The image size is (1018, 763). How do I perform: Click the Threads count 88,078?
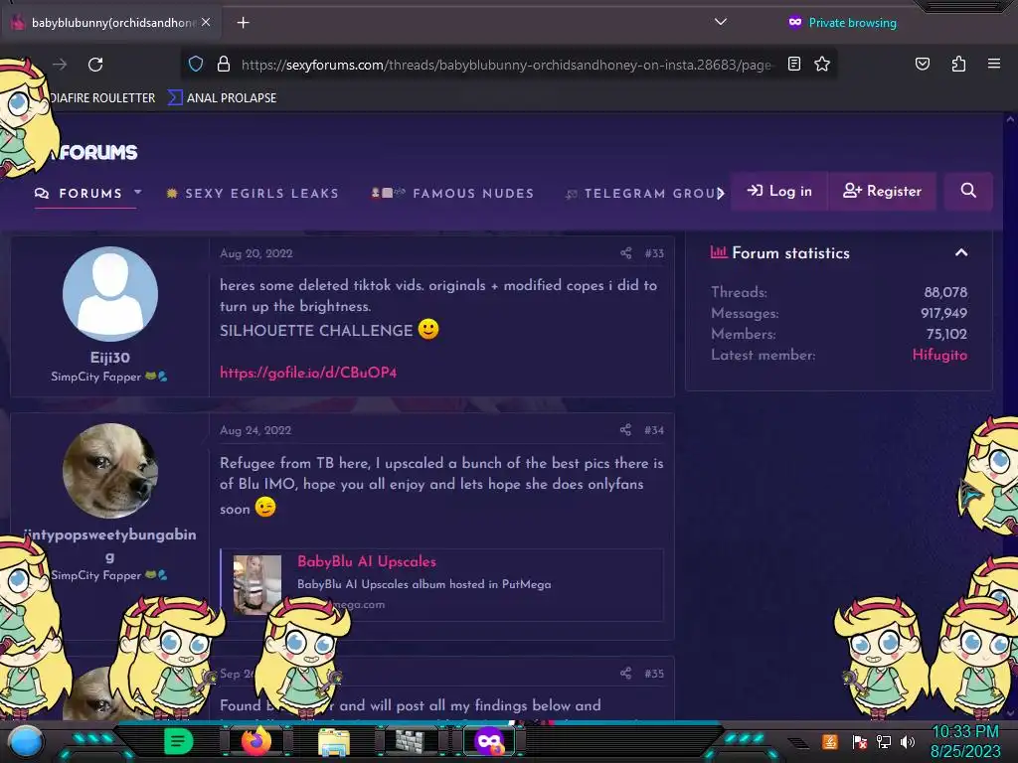[945, 293]
